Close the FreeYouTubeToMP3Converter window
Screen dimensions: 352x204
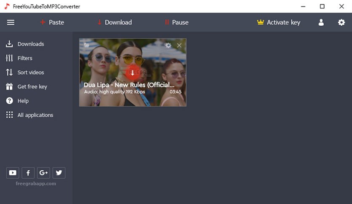pos(341,6)
